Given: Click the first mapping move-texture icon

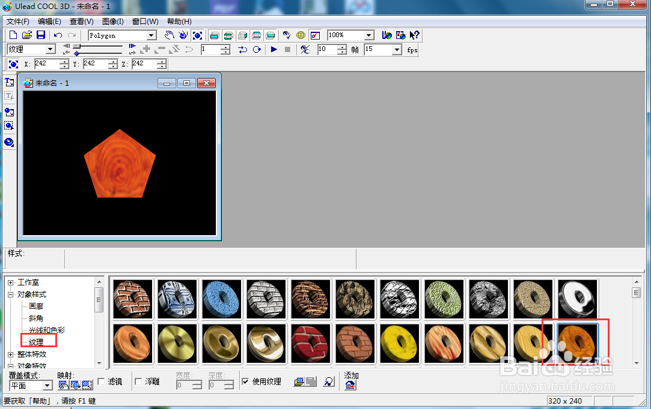Looking at the screenshot, I should 63,385.
